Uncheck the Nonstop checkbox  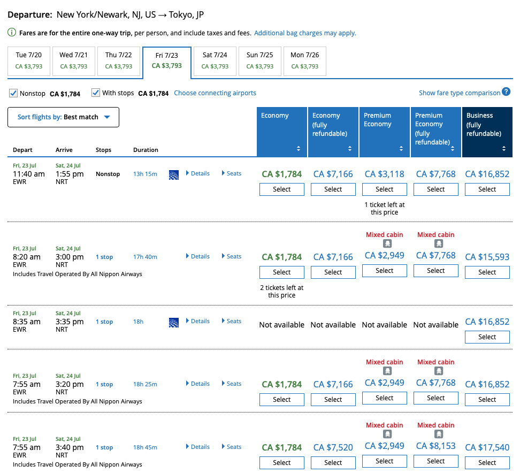tap(13, 93)
